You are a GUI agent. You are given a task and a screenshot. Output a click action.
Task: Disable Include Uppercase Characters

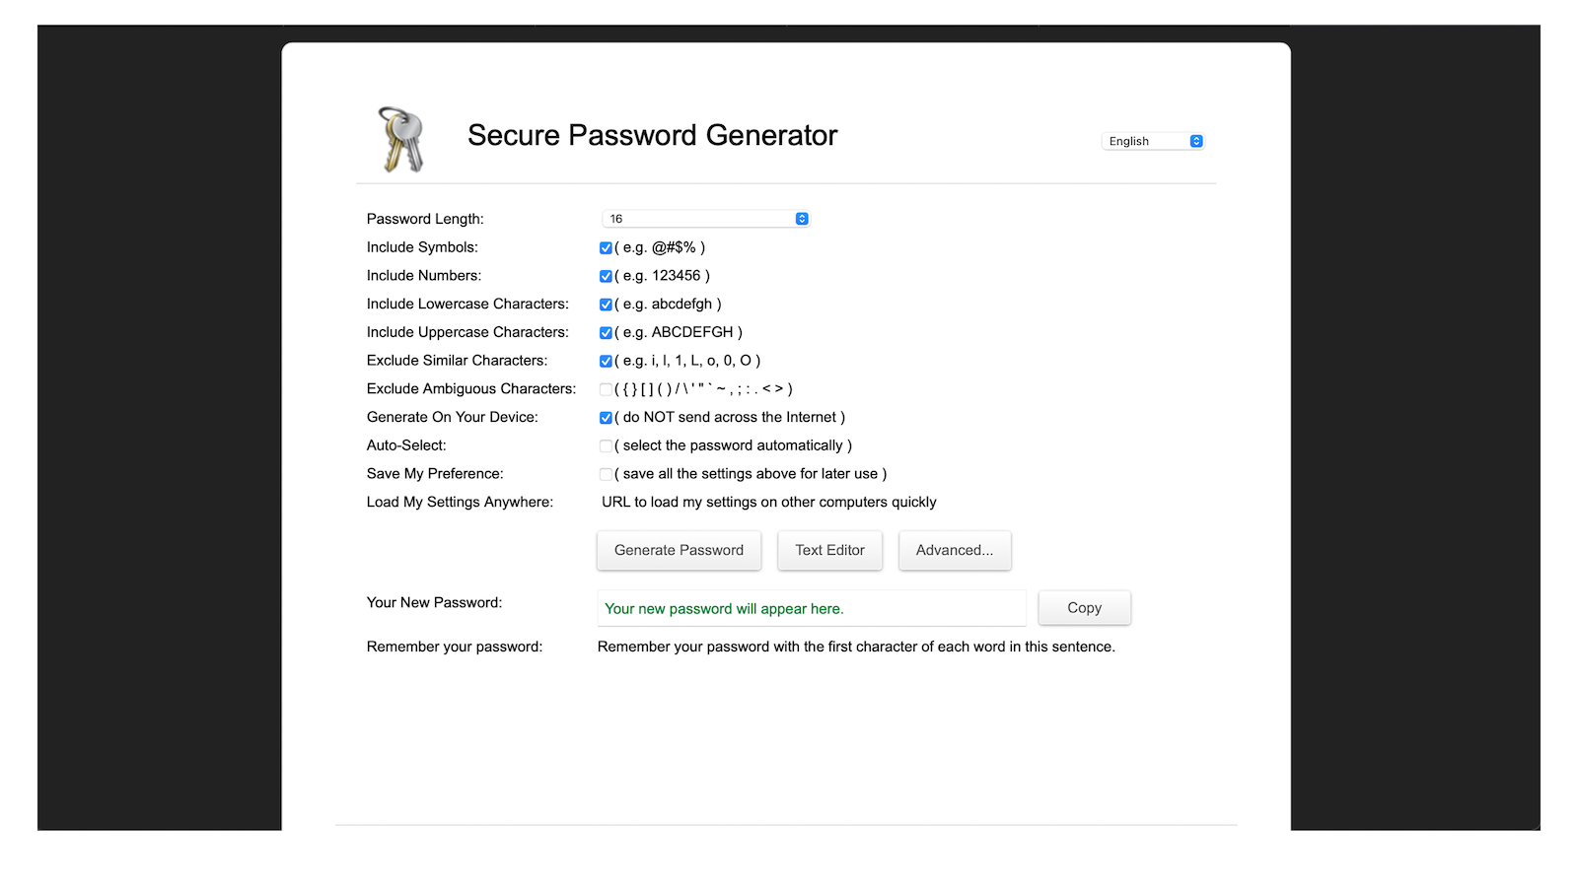[605, 332]
